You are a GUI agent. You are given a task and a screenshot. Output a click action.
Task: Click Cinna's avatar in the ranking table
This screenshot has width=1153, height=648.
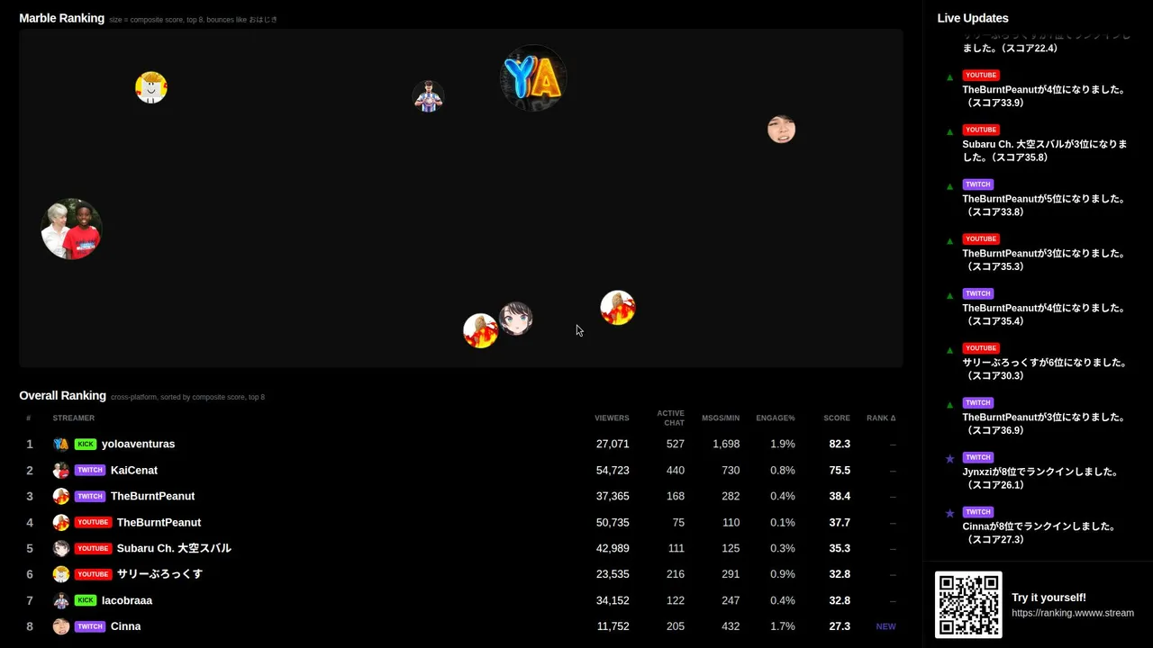(61, 626)
